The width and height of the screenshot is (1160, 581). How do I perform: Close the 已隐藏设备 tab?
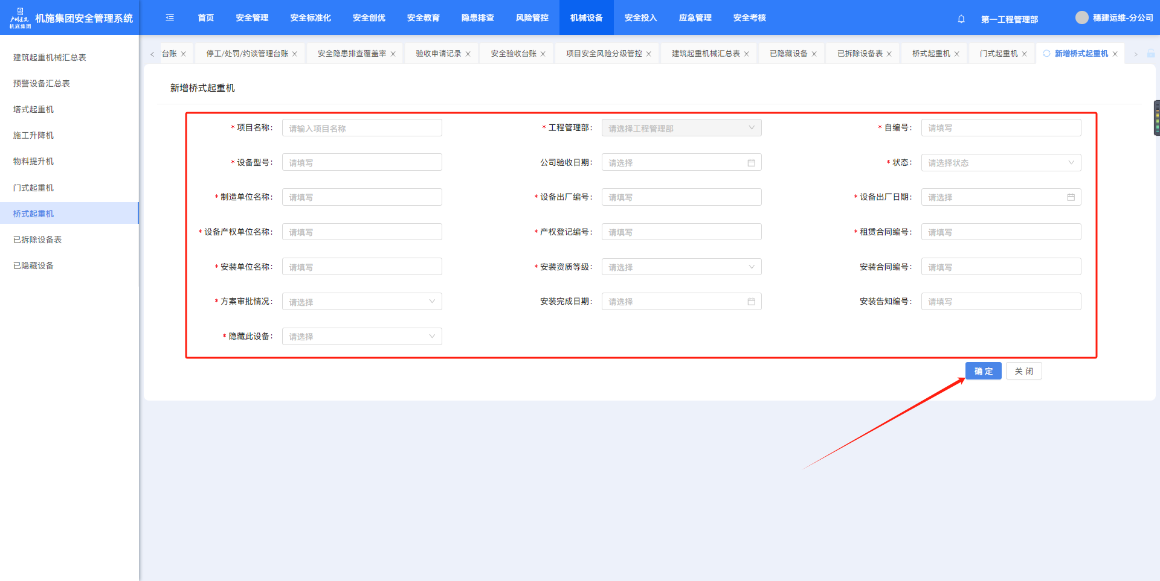(814, 54)
